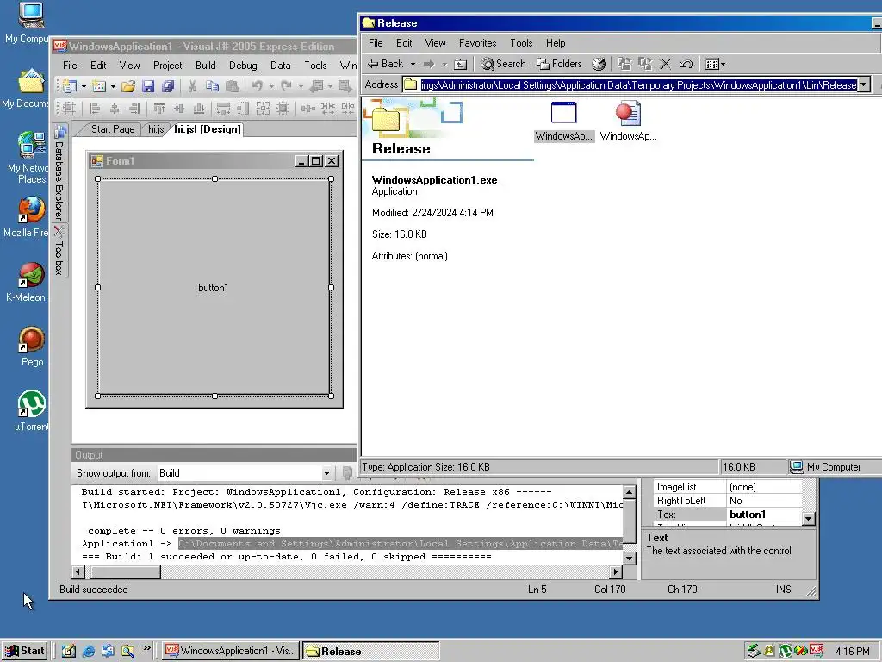Click the Search button in Explorer toolbar

pos(503,64)
